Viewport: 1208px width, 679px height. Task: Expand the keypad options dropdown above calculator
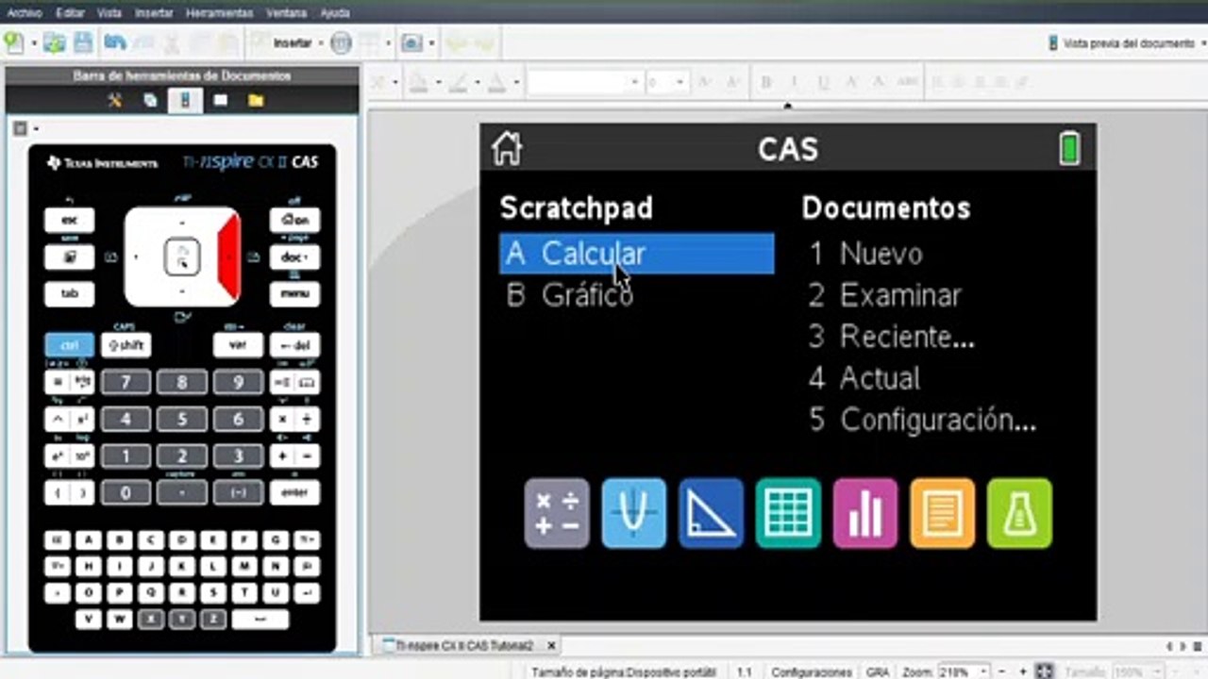point(36,128)
